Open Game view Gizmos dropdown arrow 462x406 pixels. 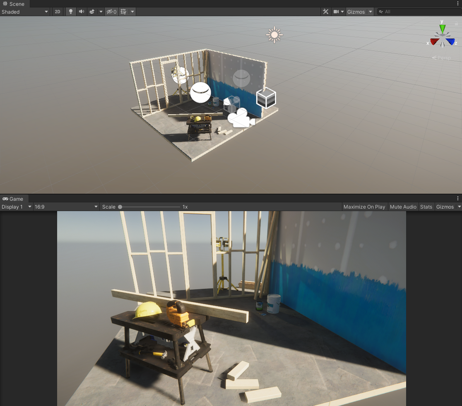460,207
